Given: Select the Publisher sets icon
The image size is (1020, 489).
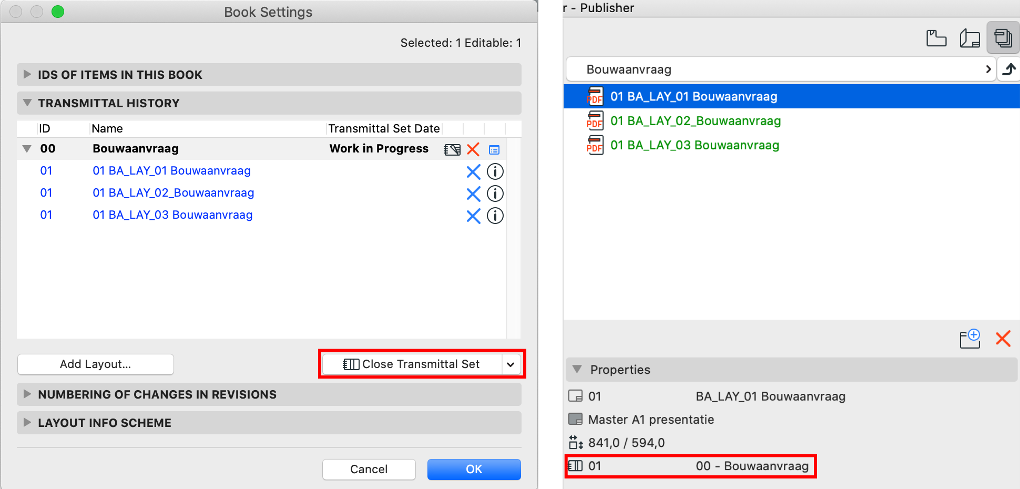Looking at the screenshot, I should pos(1003,38).
